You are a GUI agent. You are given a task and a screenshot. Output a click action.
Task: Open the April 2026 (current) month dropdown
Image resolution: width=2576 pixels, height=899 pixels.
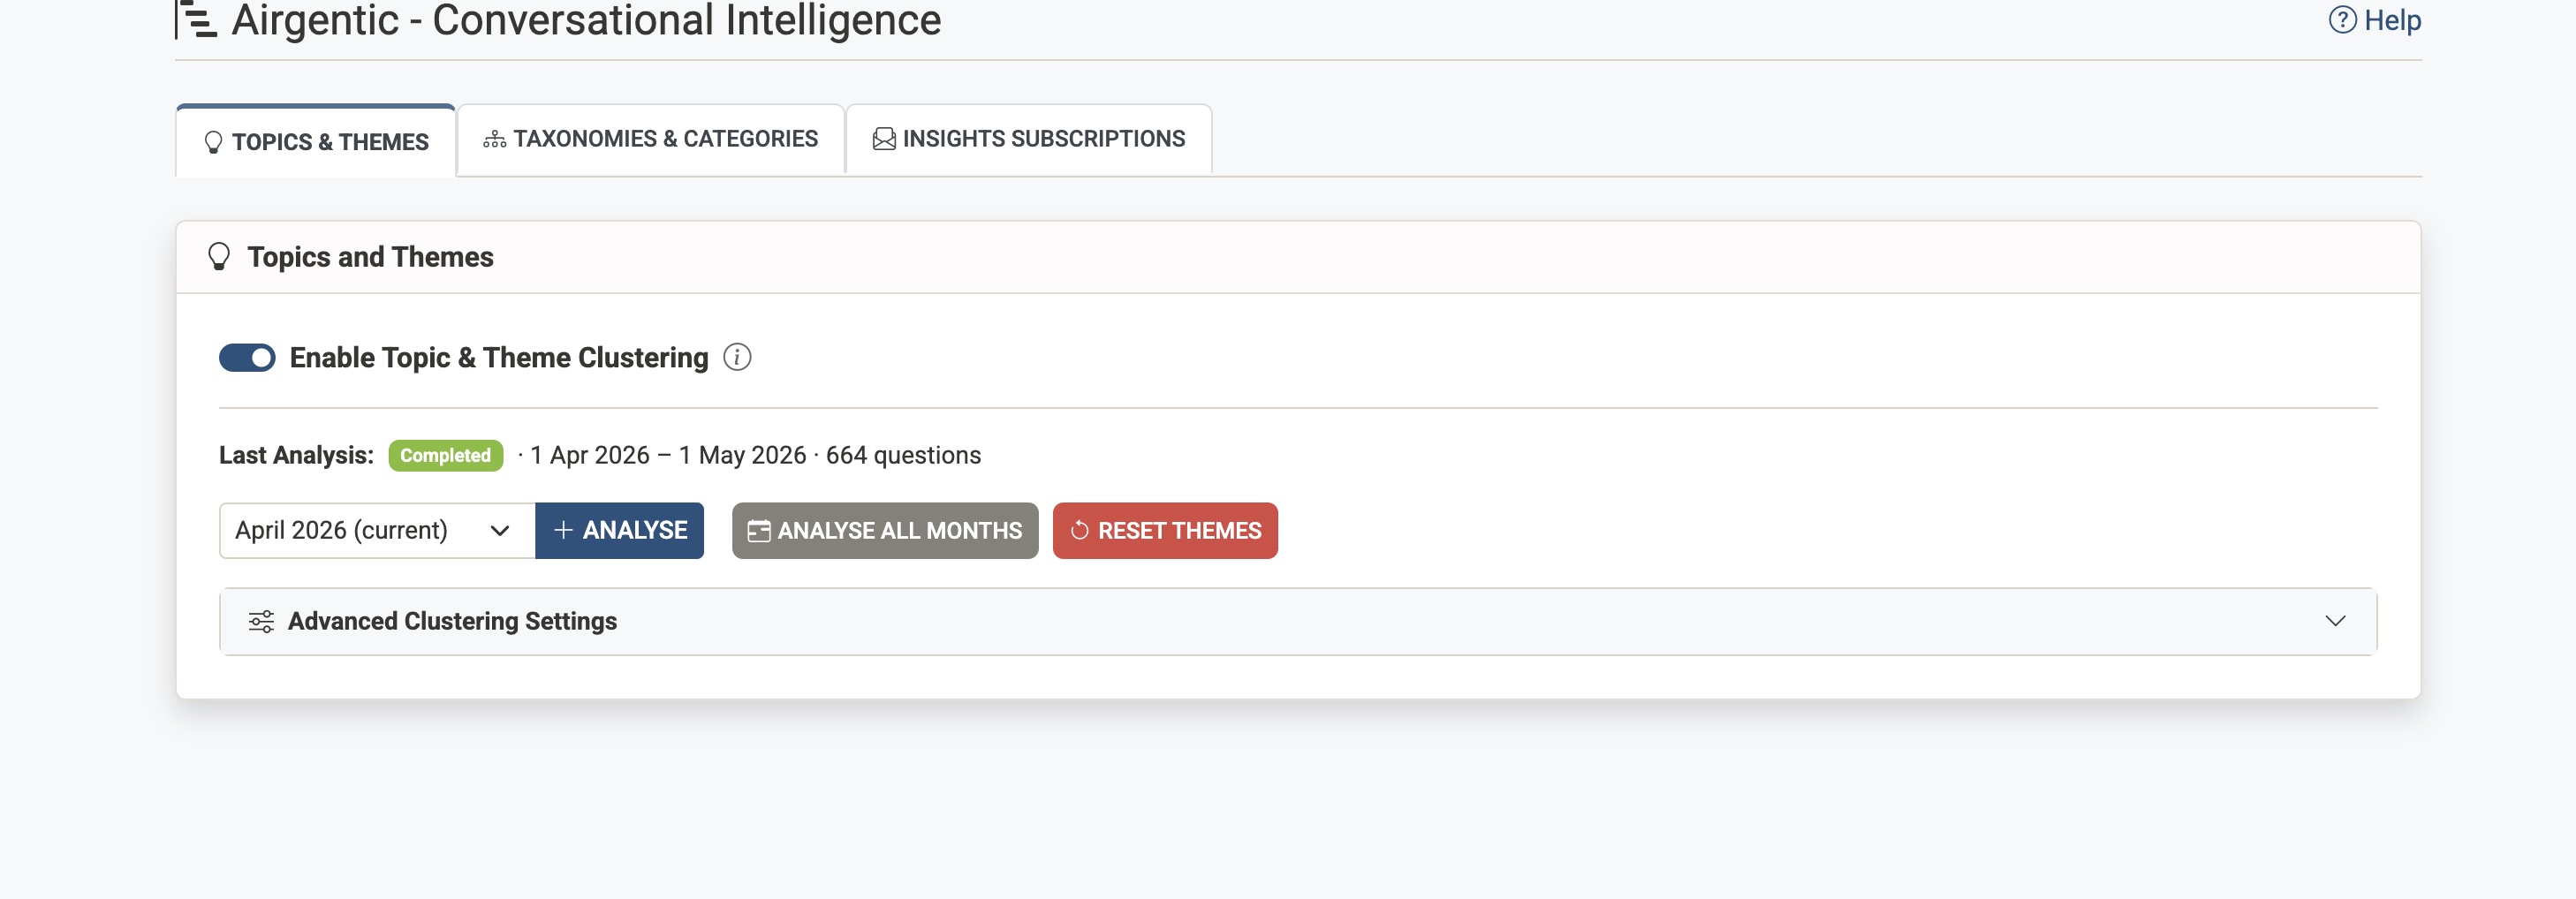click(x=376, y=530)
